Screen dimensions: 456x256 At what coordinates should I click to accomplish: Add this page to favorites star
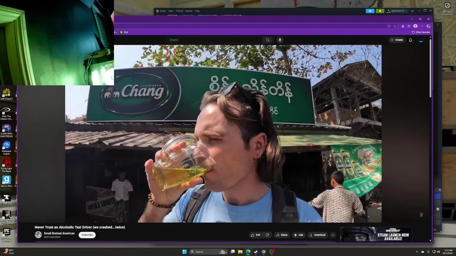coord(395,26)
